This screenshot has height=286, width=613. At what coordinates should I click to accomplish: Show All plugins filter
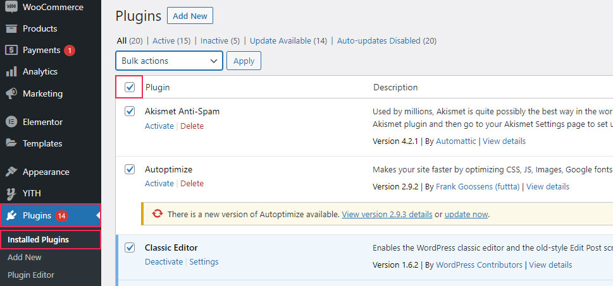121,40
